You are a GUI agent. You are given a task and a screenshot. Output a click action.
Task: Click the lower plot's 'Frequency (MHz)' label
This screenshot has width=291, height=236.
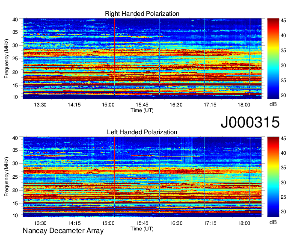(x=6, y=177)
